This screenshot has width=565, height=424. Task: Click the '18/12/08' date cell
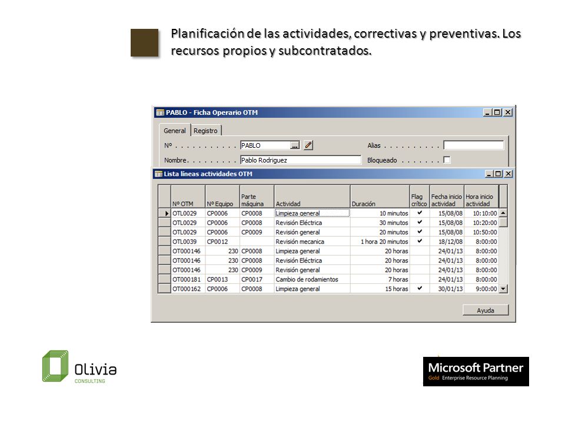[x=447, y=241]
